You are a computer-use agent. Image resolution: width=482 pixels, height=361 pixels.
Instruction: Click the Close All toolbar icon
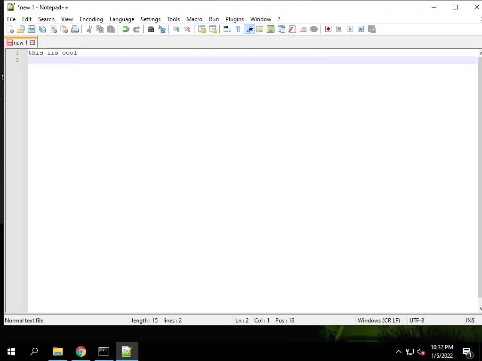(64, 29)
